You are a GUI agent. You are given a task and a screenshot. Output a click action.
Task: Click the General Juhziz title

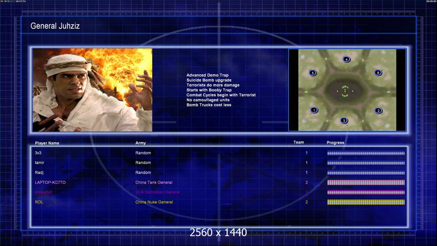click(x=55, y=26)
